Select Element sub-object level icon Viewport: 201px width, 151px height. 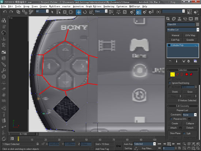point(191,74)
